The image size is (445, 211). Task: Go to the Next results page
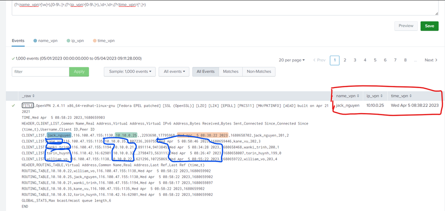point(431,60)
